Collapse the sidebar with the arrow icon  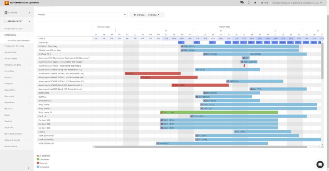(29, 168)
